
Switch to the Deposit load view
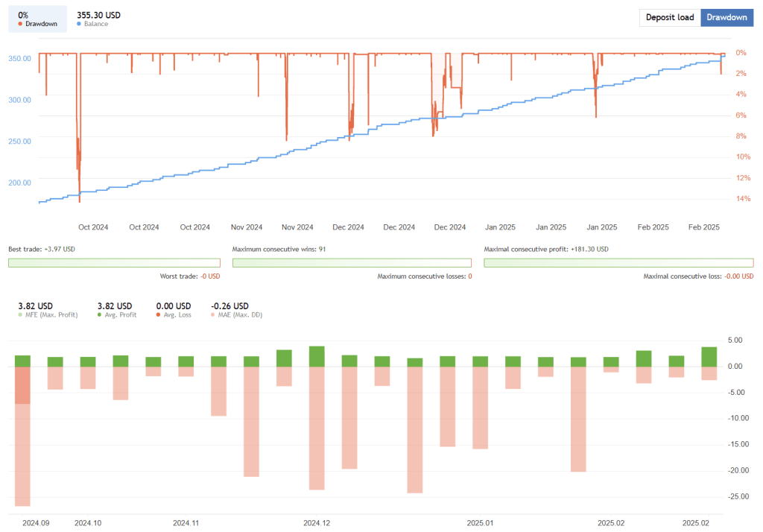(670, 17)
